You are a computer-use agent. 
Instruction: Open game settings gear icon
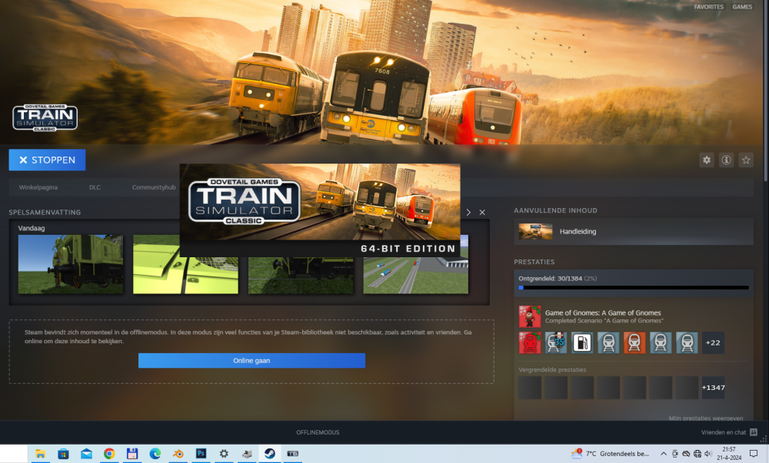[x=706, y=160]
